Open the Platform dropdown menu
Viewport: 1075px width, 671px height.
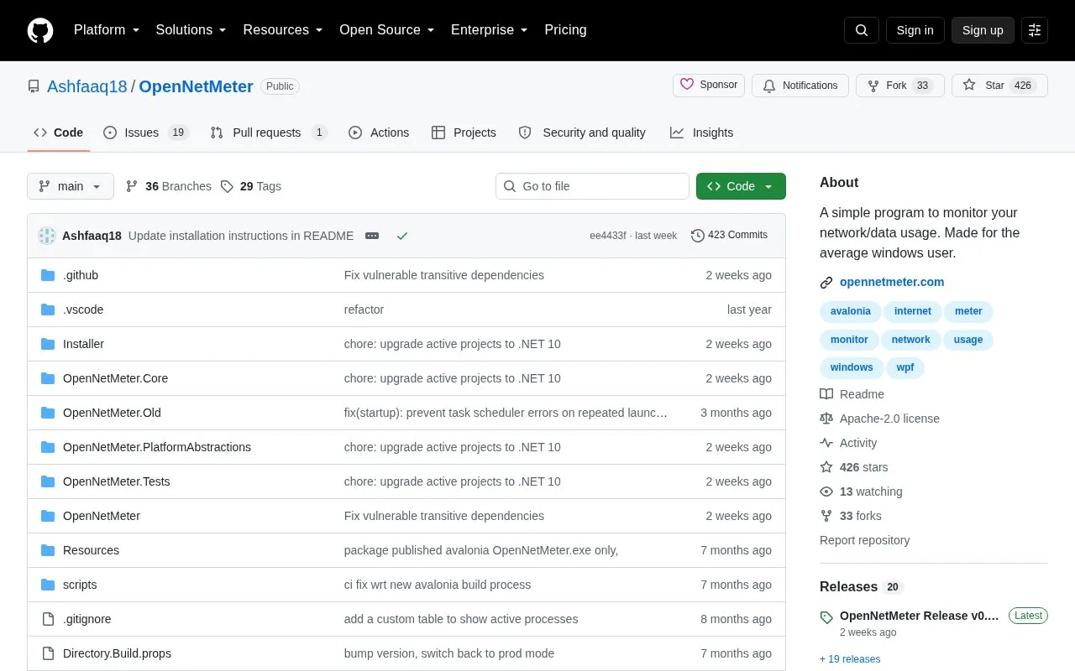click(x=107, y=30)
